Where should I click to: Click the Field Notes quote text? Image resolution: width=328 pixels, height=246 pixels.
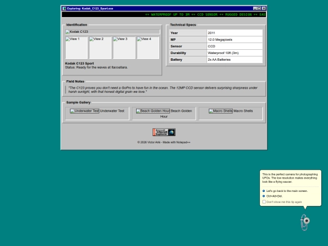[x=163, y=90]
